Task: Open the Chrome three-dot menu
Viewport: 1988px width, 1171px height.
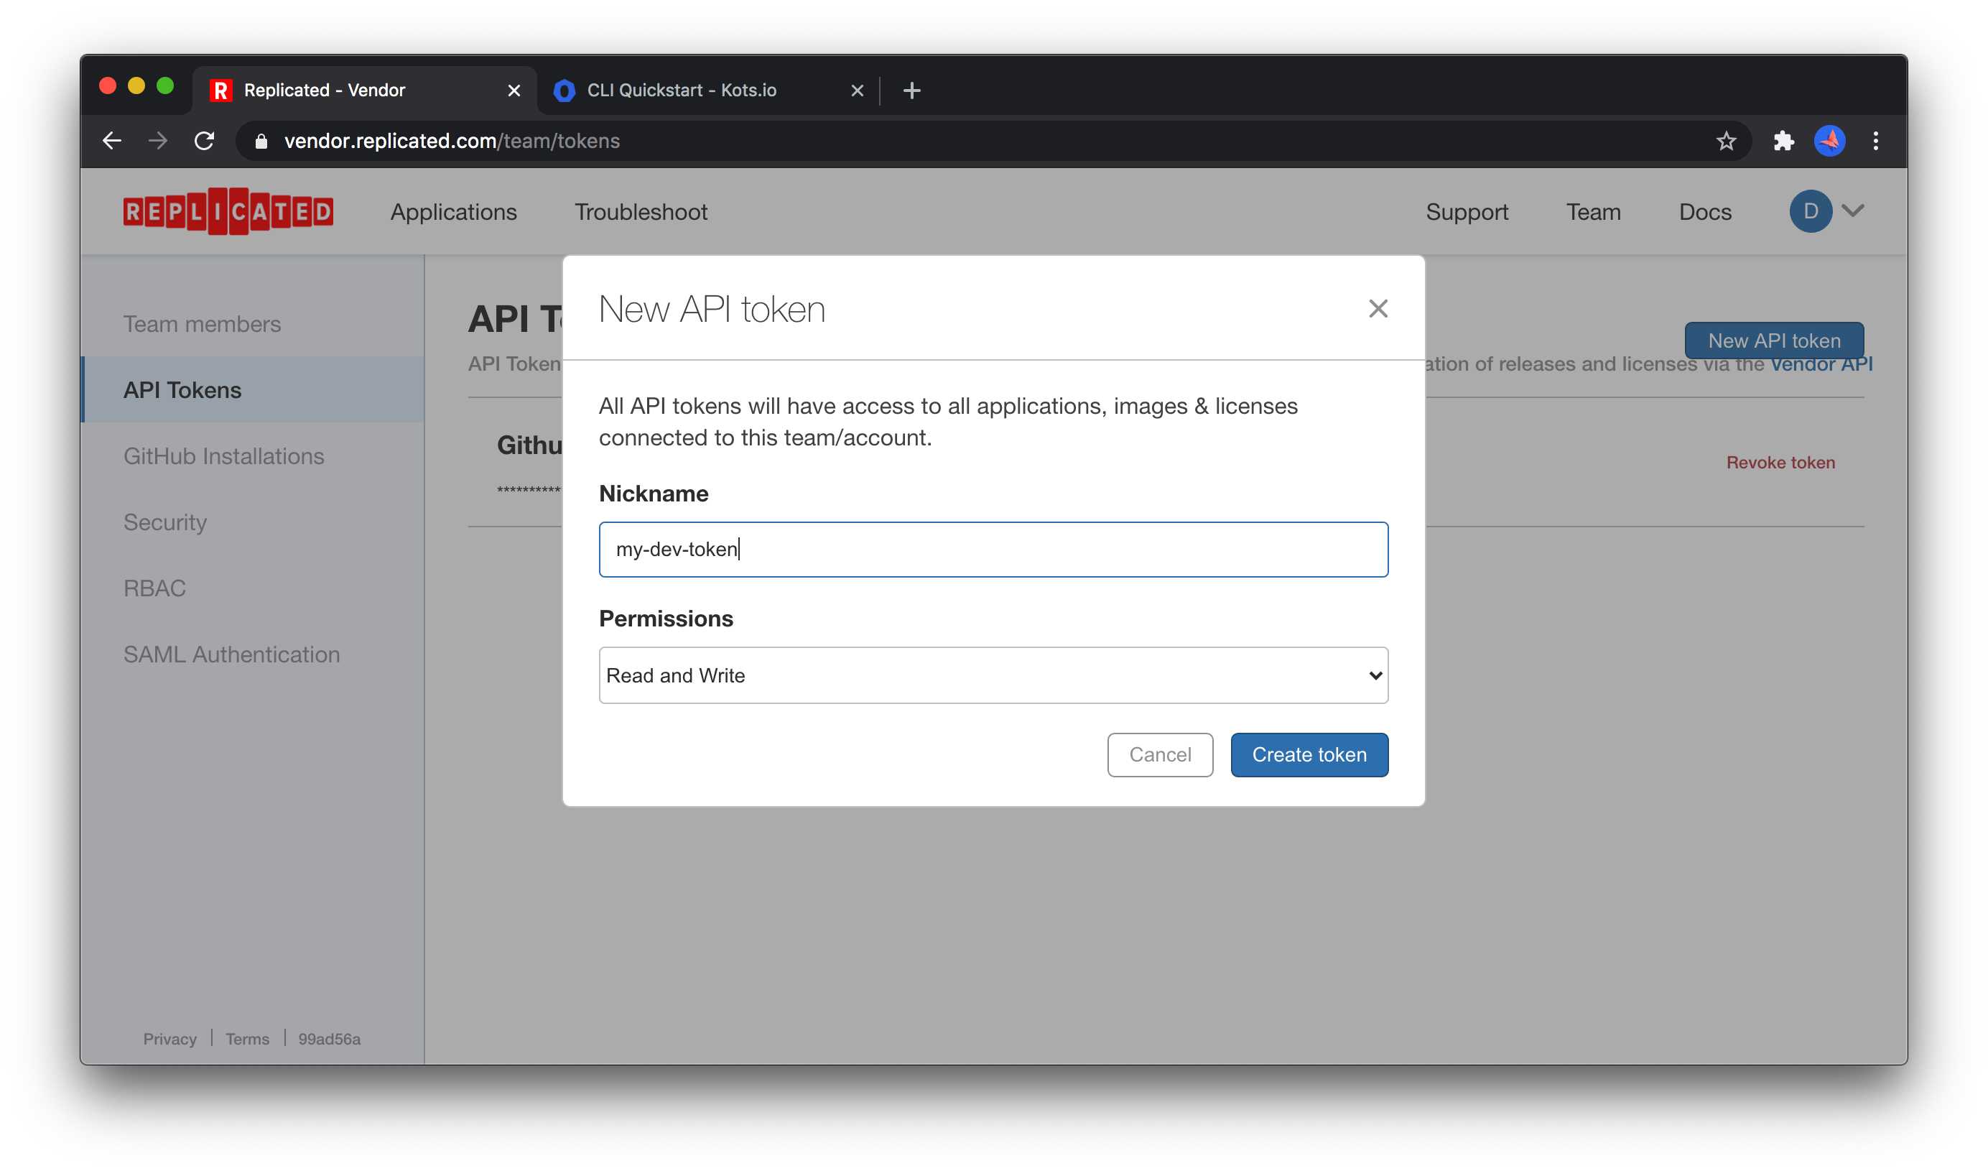Action: point(1875,142)
